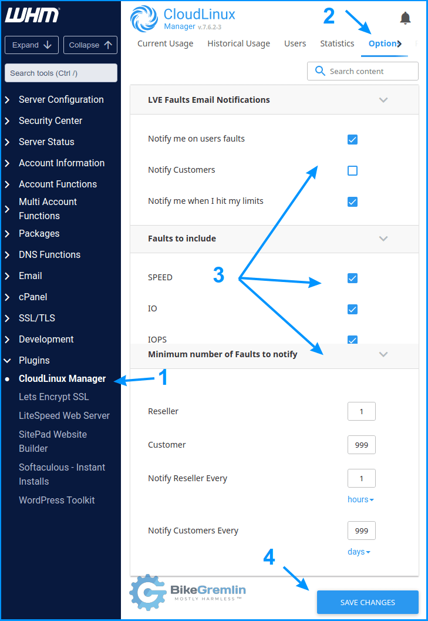Click the SAVE CHANGES button
Screen dimensions: 428x621
(x=368, y=602)
